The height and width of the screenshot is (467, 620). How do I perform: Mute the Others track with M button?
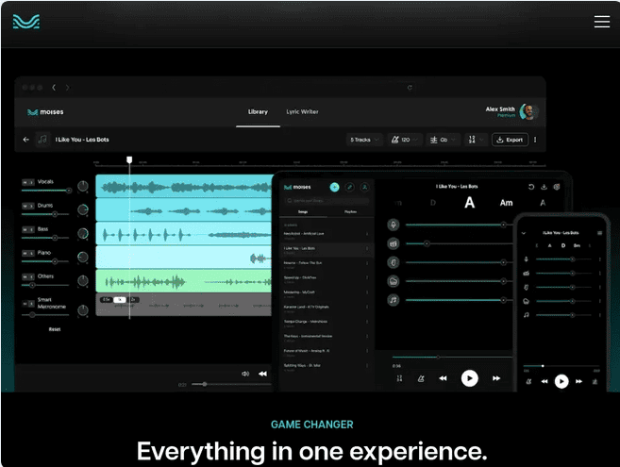pos(25,276)
